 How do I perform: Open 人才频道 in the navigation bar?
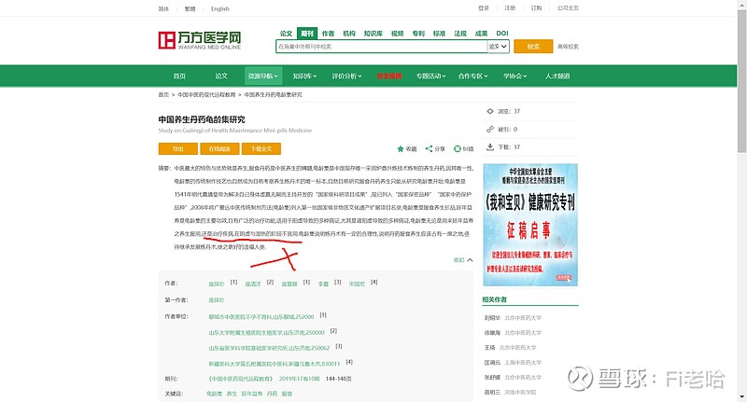(x=557, y=76)
